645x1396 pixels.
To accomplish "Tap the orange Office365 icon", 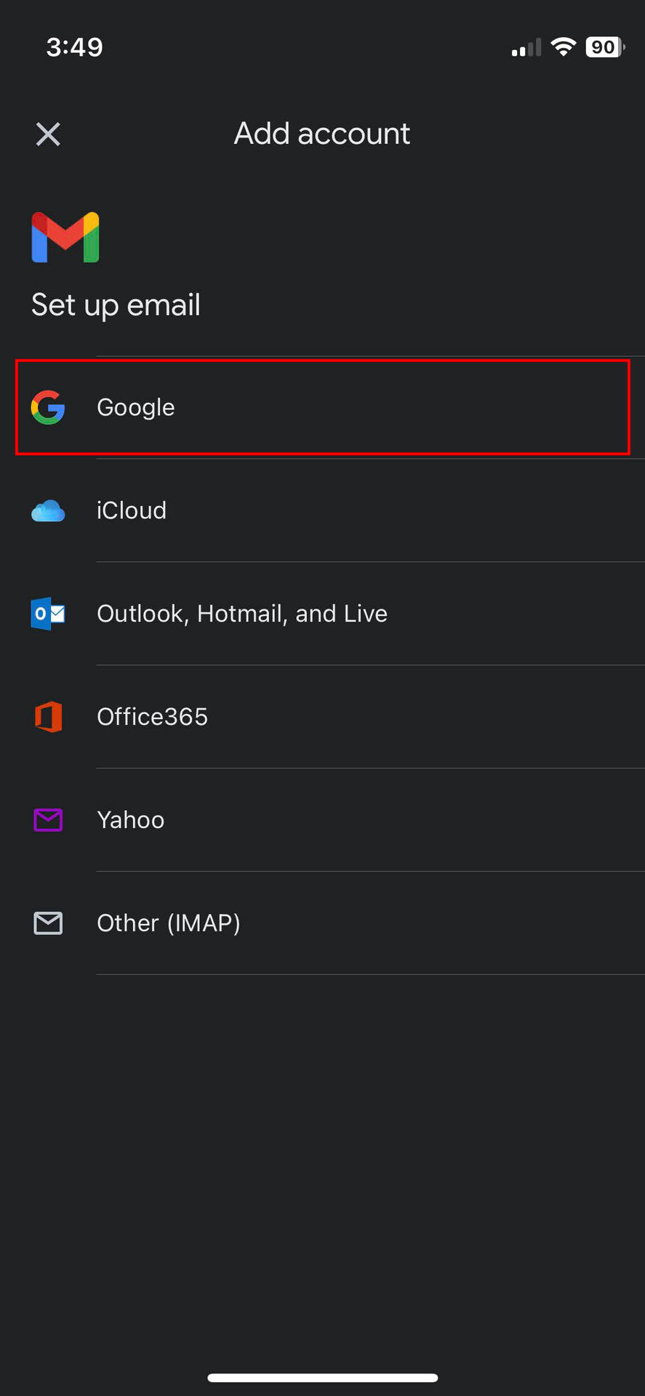I will [x=48, y=717].
